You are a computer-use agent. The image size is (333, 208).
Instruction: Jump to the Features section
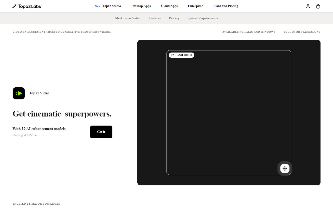[x=155, y=18]
